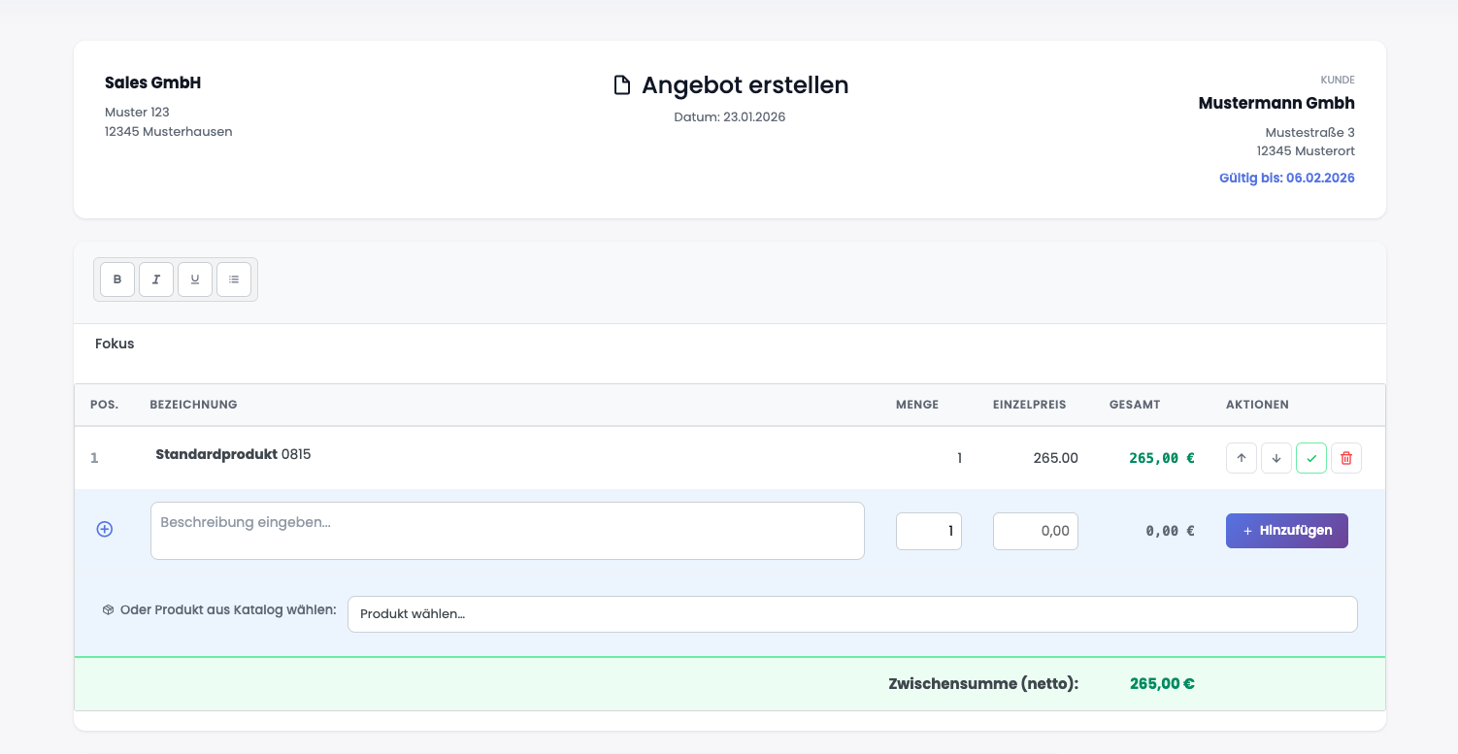This screenshot has height=754, width=1458.
Task: Open the Produkt wählen dropdown
Action: pyautogui.click(x=852, y=614)
